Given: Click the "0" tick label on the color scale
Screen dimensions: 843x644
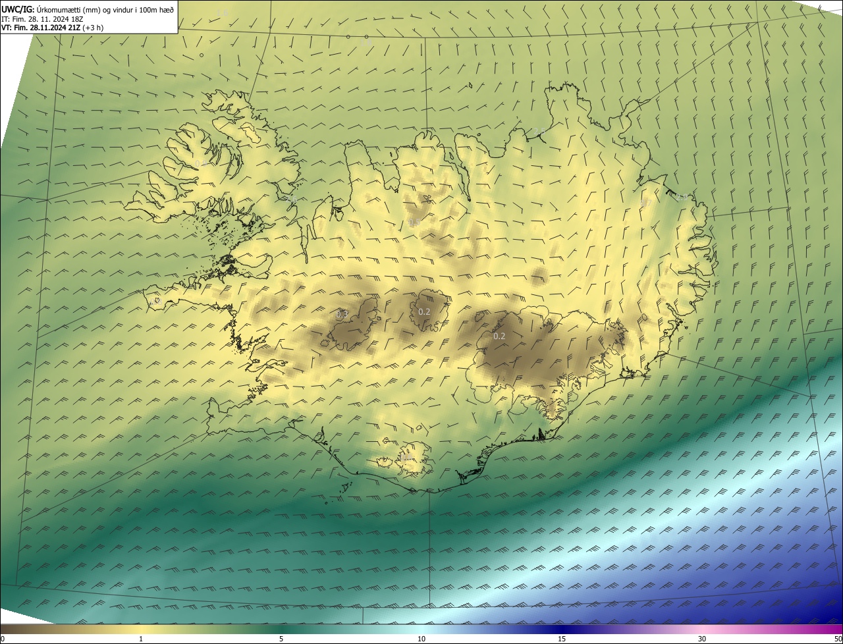Looking at the screenshot, I should 3,639.
